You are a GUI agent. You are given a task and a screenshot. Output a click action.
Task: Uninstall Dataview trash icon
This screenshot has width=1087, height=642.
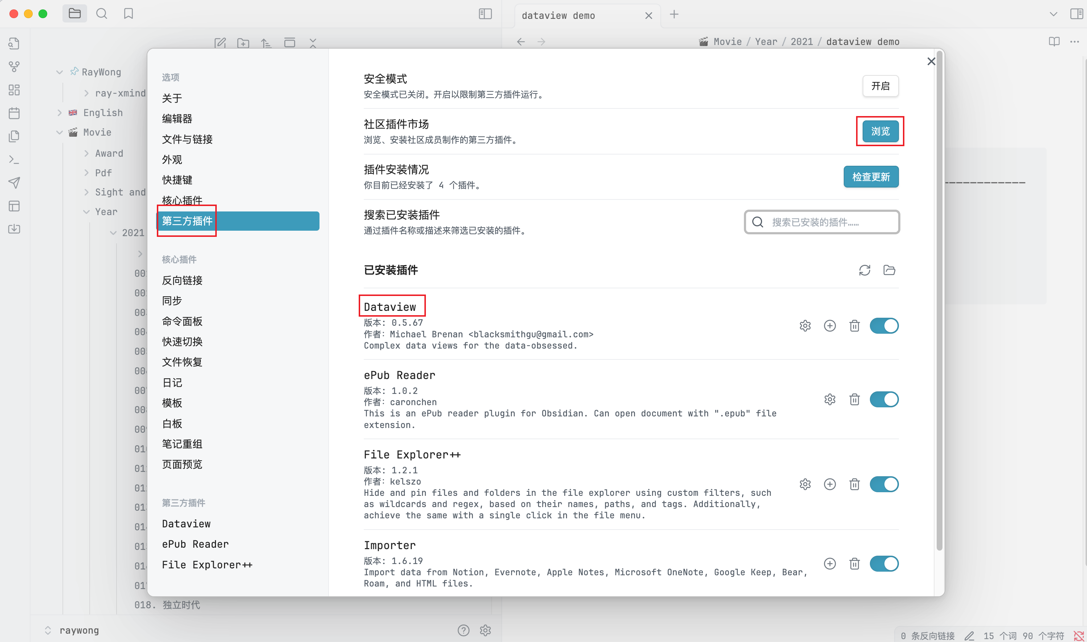pyautogui.click(x=855, y=326)
